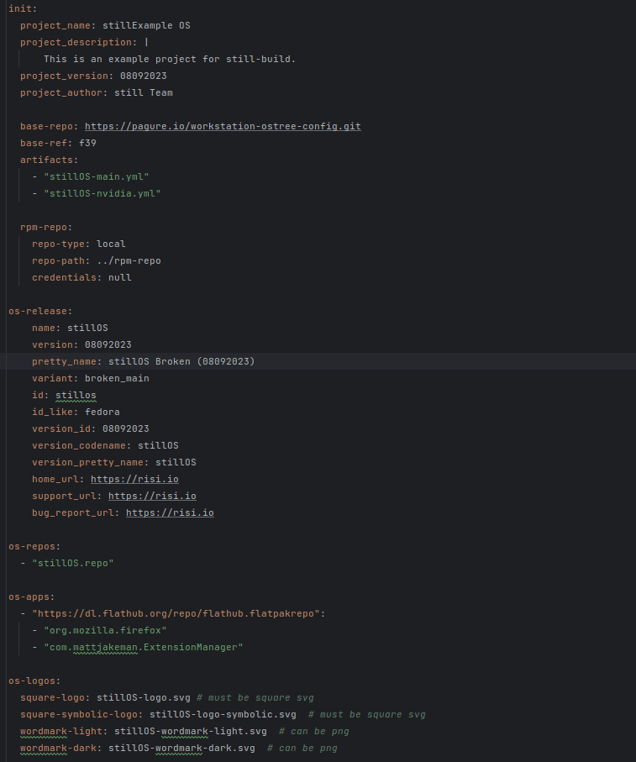Image resolution: width=636 pixels, height=762 pixels.
Task: Click the project_description key
Action: [x=78, y=42]
